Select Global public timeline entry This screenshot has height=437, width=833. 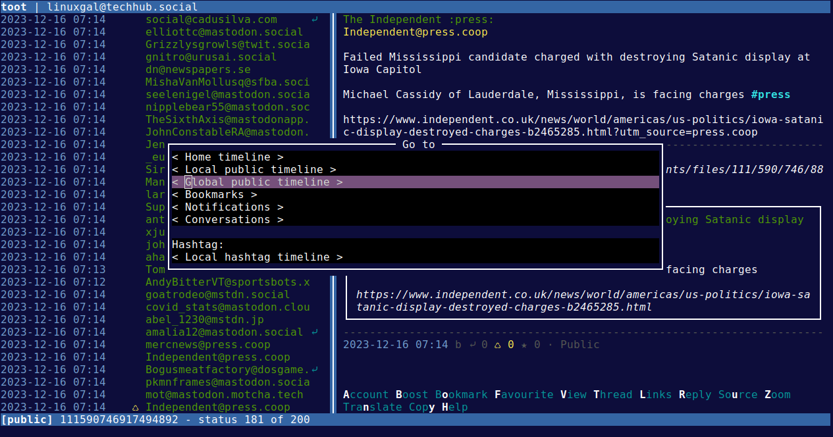click(x=257, y=182)
